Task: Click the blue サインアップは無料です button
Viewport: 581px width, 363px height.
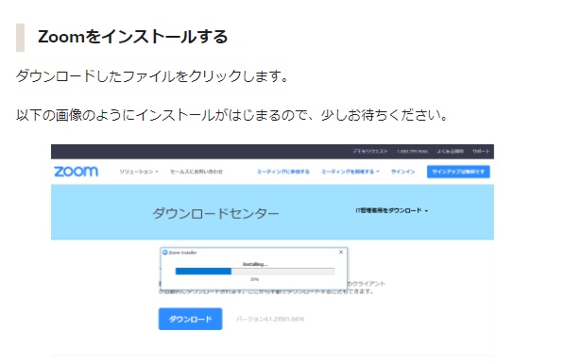Action: 458,172
